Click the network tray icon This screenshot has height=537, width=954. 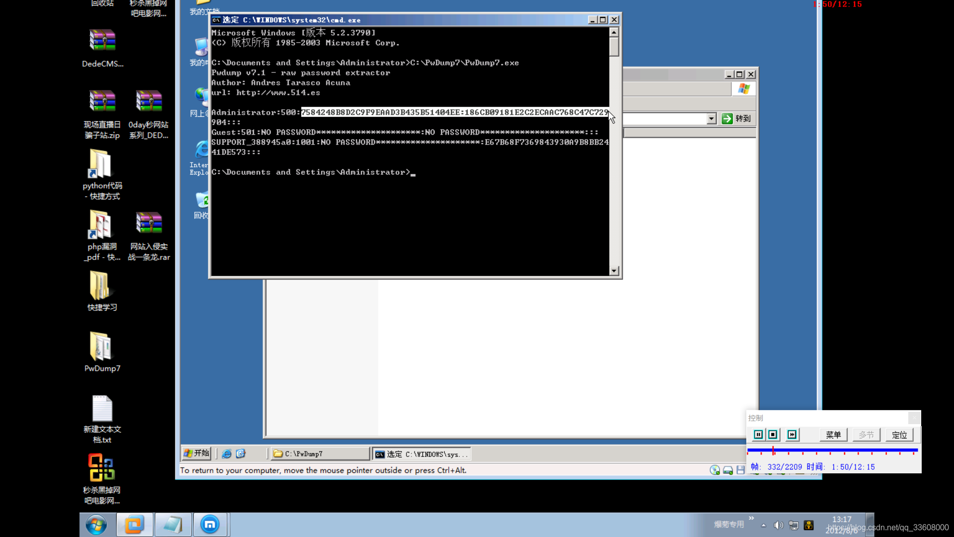point(794,526)
